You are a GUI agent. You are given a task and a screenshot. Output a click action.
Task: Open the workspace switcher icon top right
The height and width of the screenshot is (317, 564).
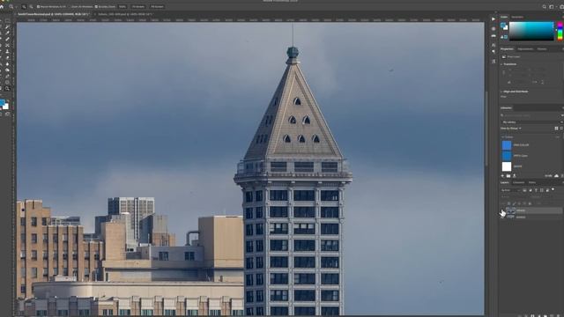[x=552, y=6]
